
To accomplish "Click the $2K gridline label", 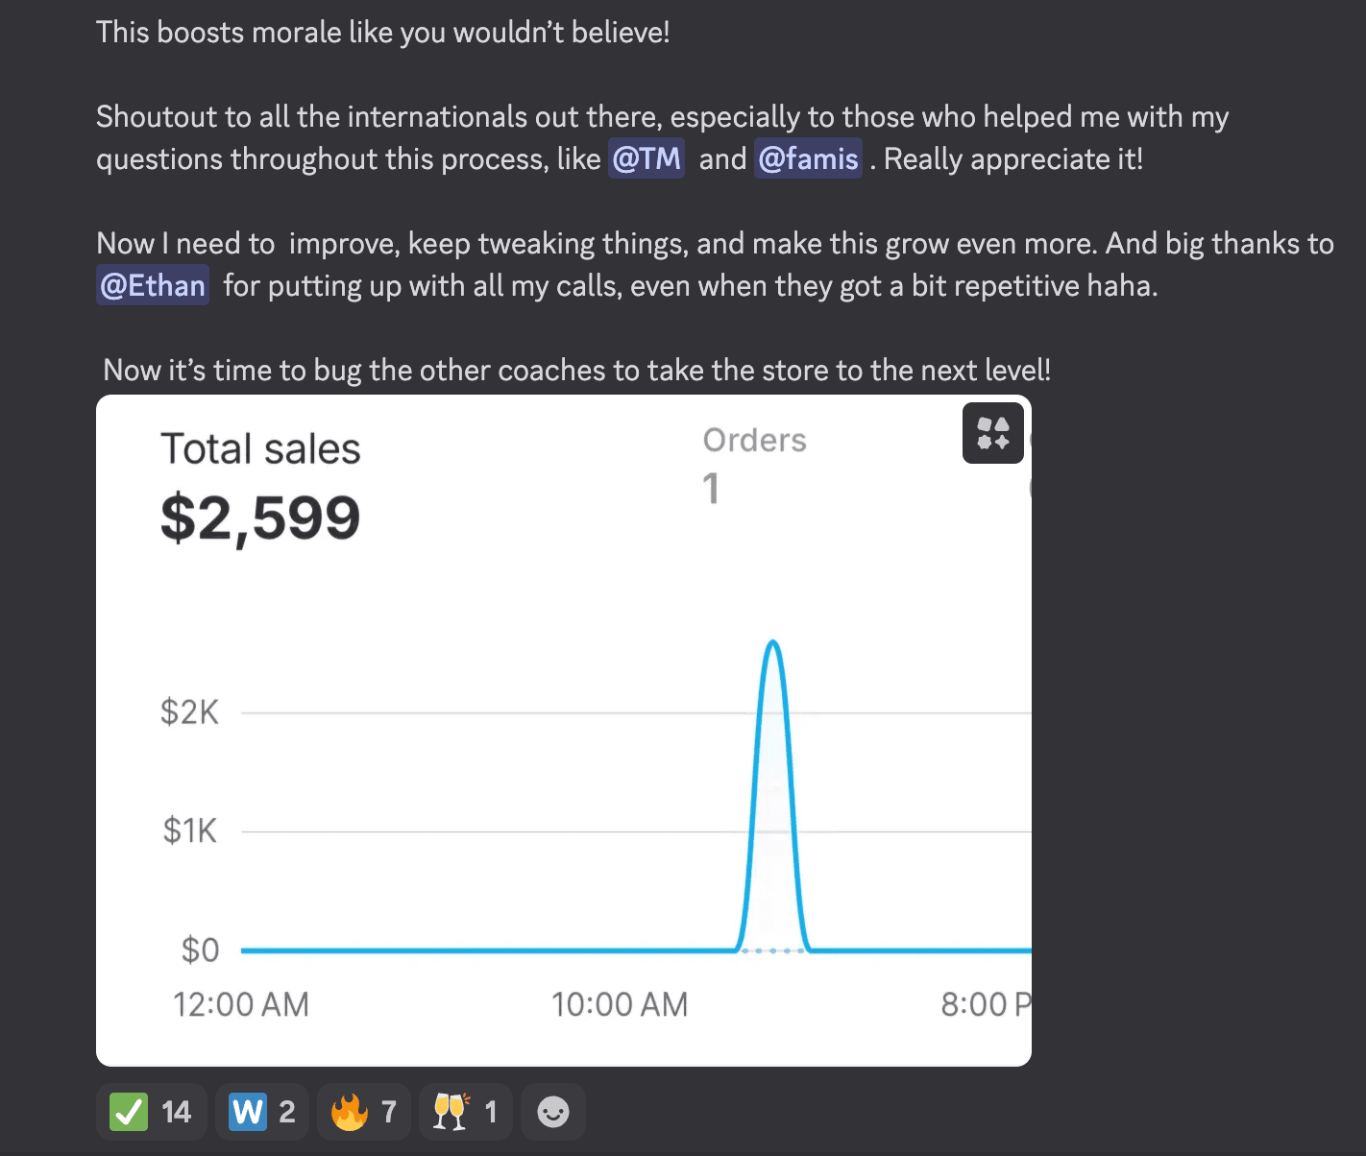I will pyautogui.click(x=189, y=712).
